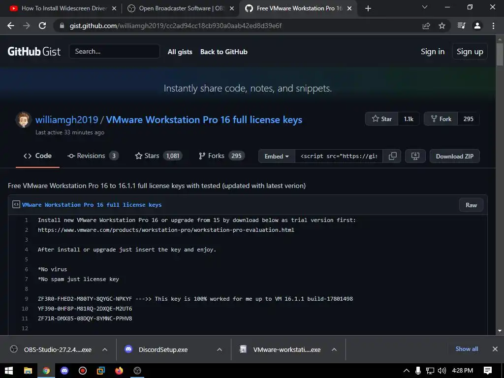Open the All gists link

[180, 52]
